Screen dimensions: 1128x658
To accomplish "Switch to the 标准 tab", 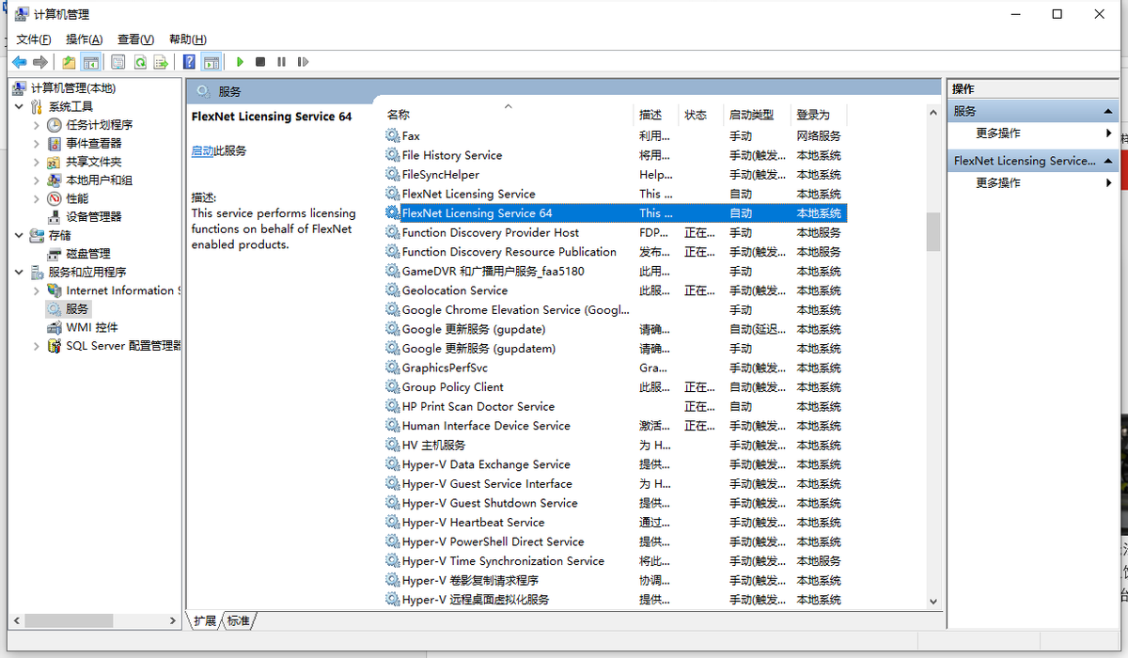I will [x=239, y=621].
